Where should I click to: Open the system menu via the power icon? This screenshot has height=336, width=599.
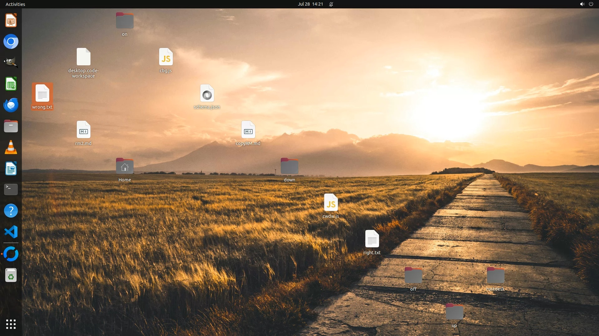pos(591,4)
